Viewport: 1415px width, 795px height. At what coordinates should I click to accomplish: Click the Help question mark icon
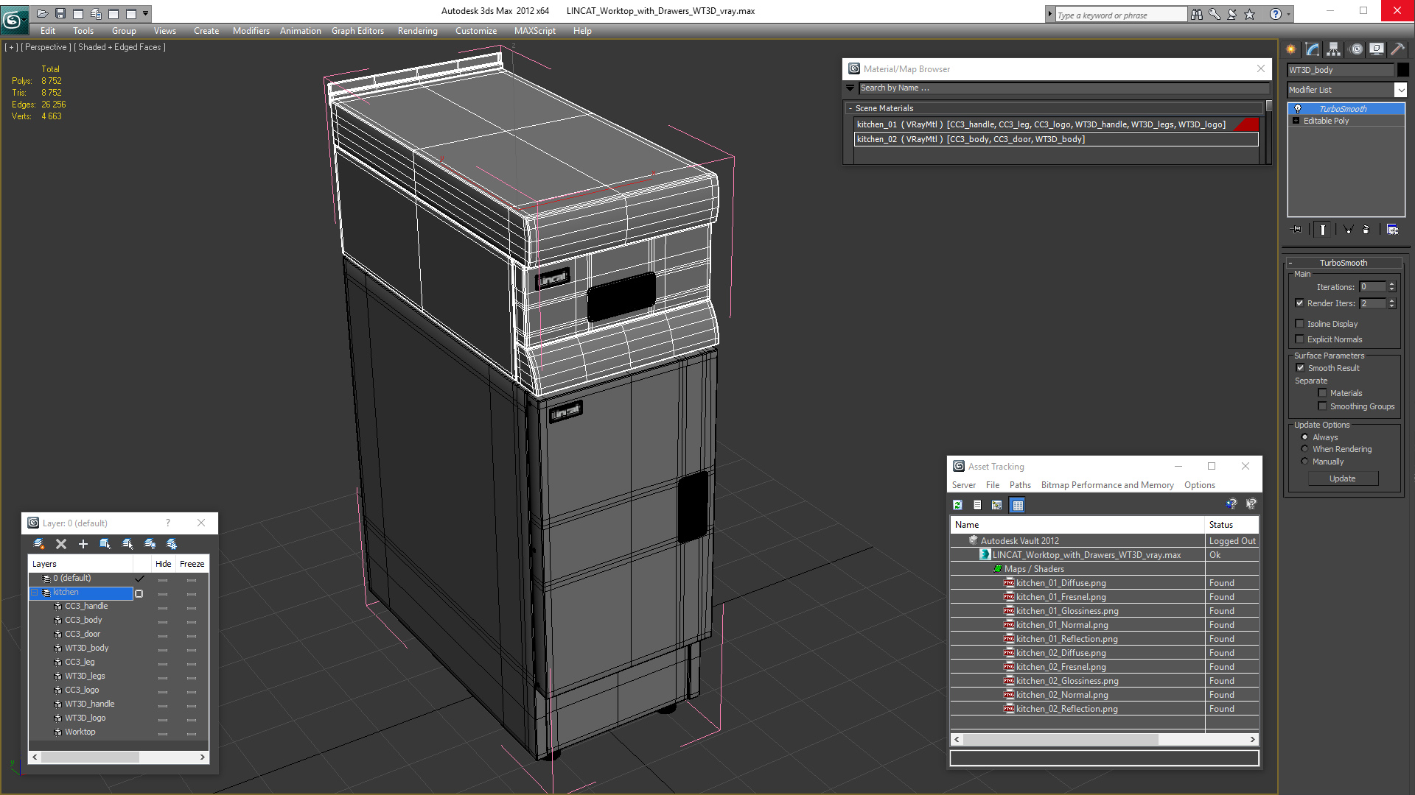[x=1276, y=14]
